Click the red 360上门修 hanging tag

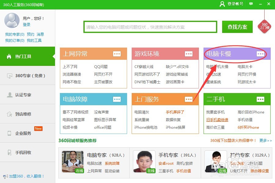[264, 27]
